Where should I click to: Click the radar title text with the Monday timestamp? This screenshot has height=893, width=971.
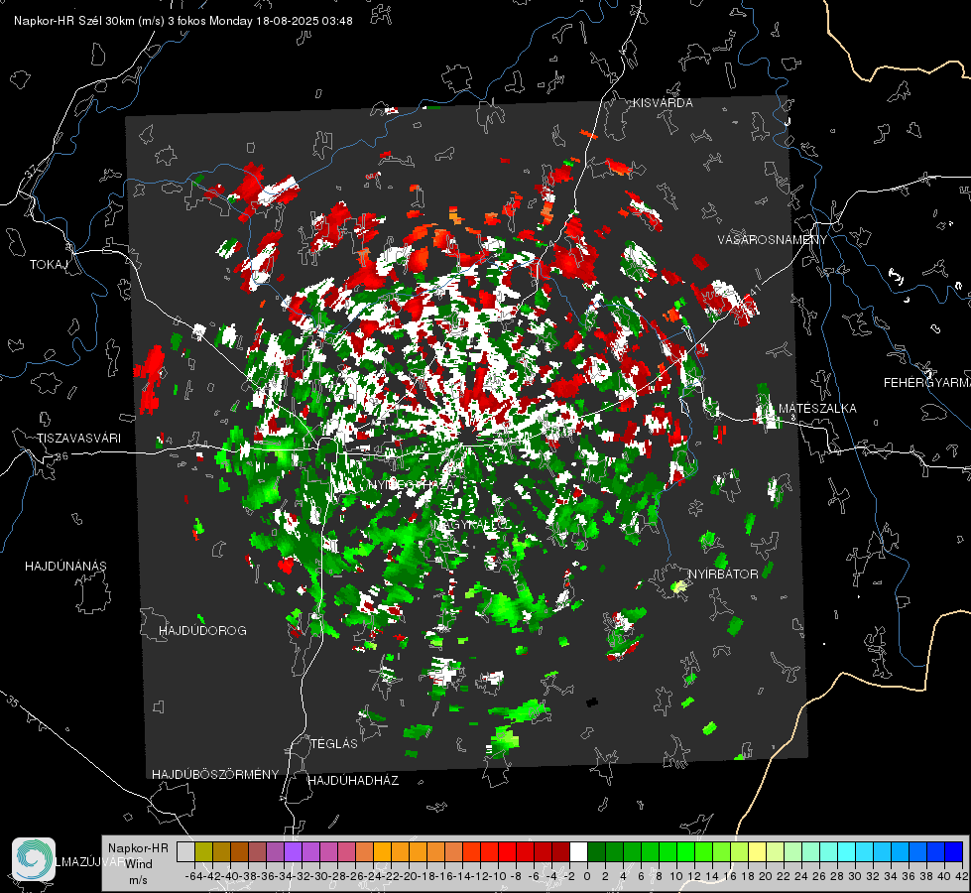[183, 21]
